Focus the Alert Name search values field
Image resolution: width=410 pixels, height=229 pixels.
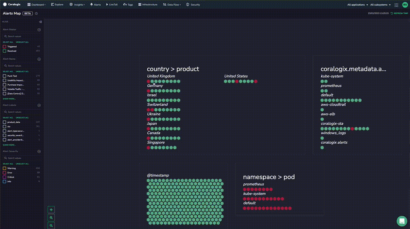[x=22, y=66]
